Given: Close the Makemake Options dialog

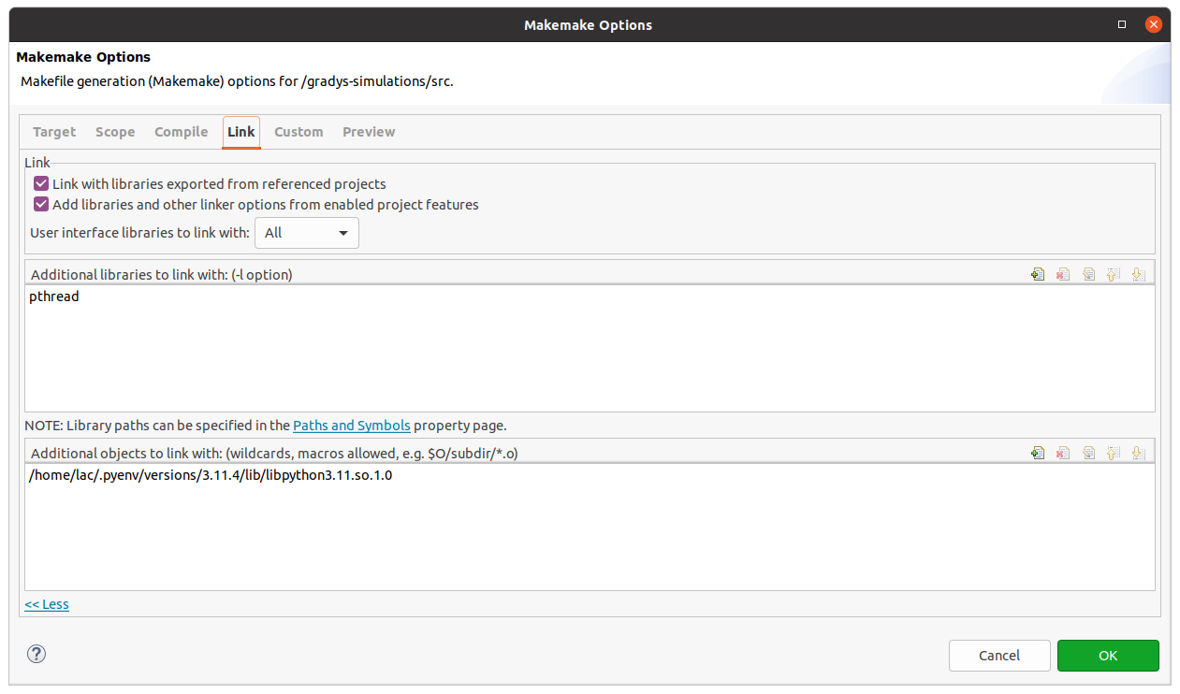Looking at the screenshot, I should (1154, 25).
